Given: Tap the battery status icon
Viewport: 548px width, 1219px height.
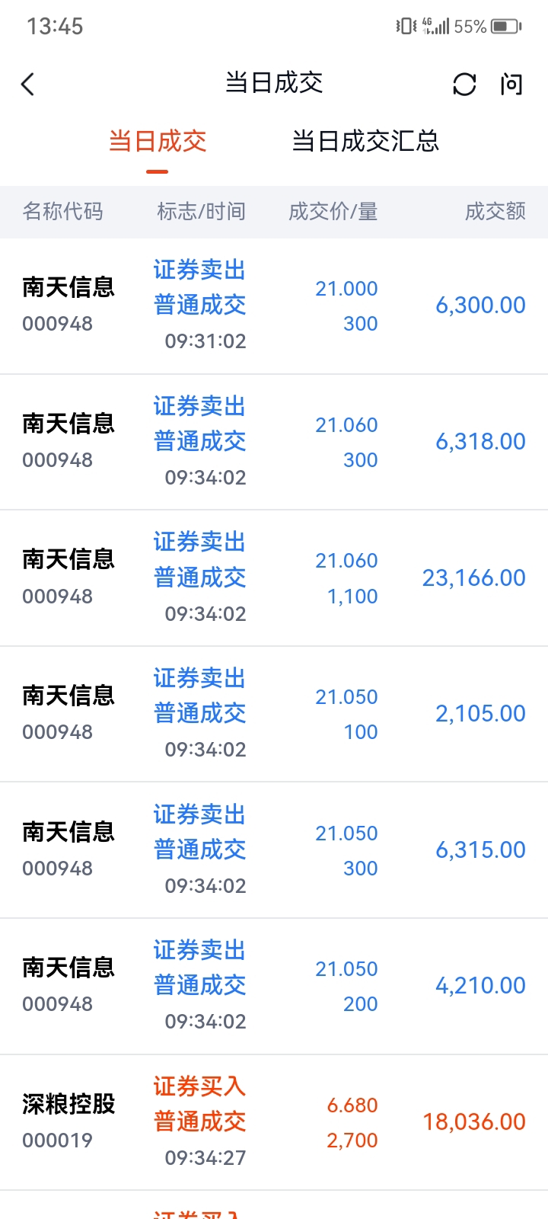Looking at the screenshot, I should point(506,27).
